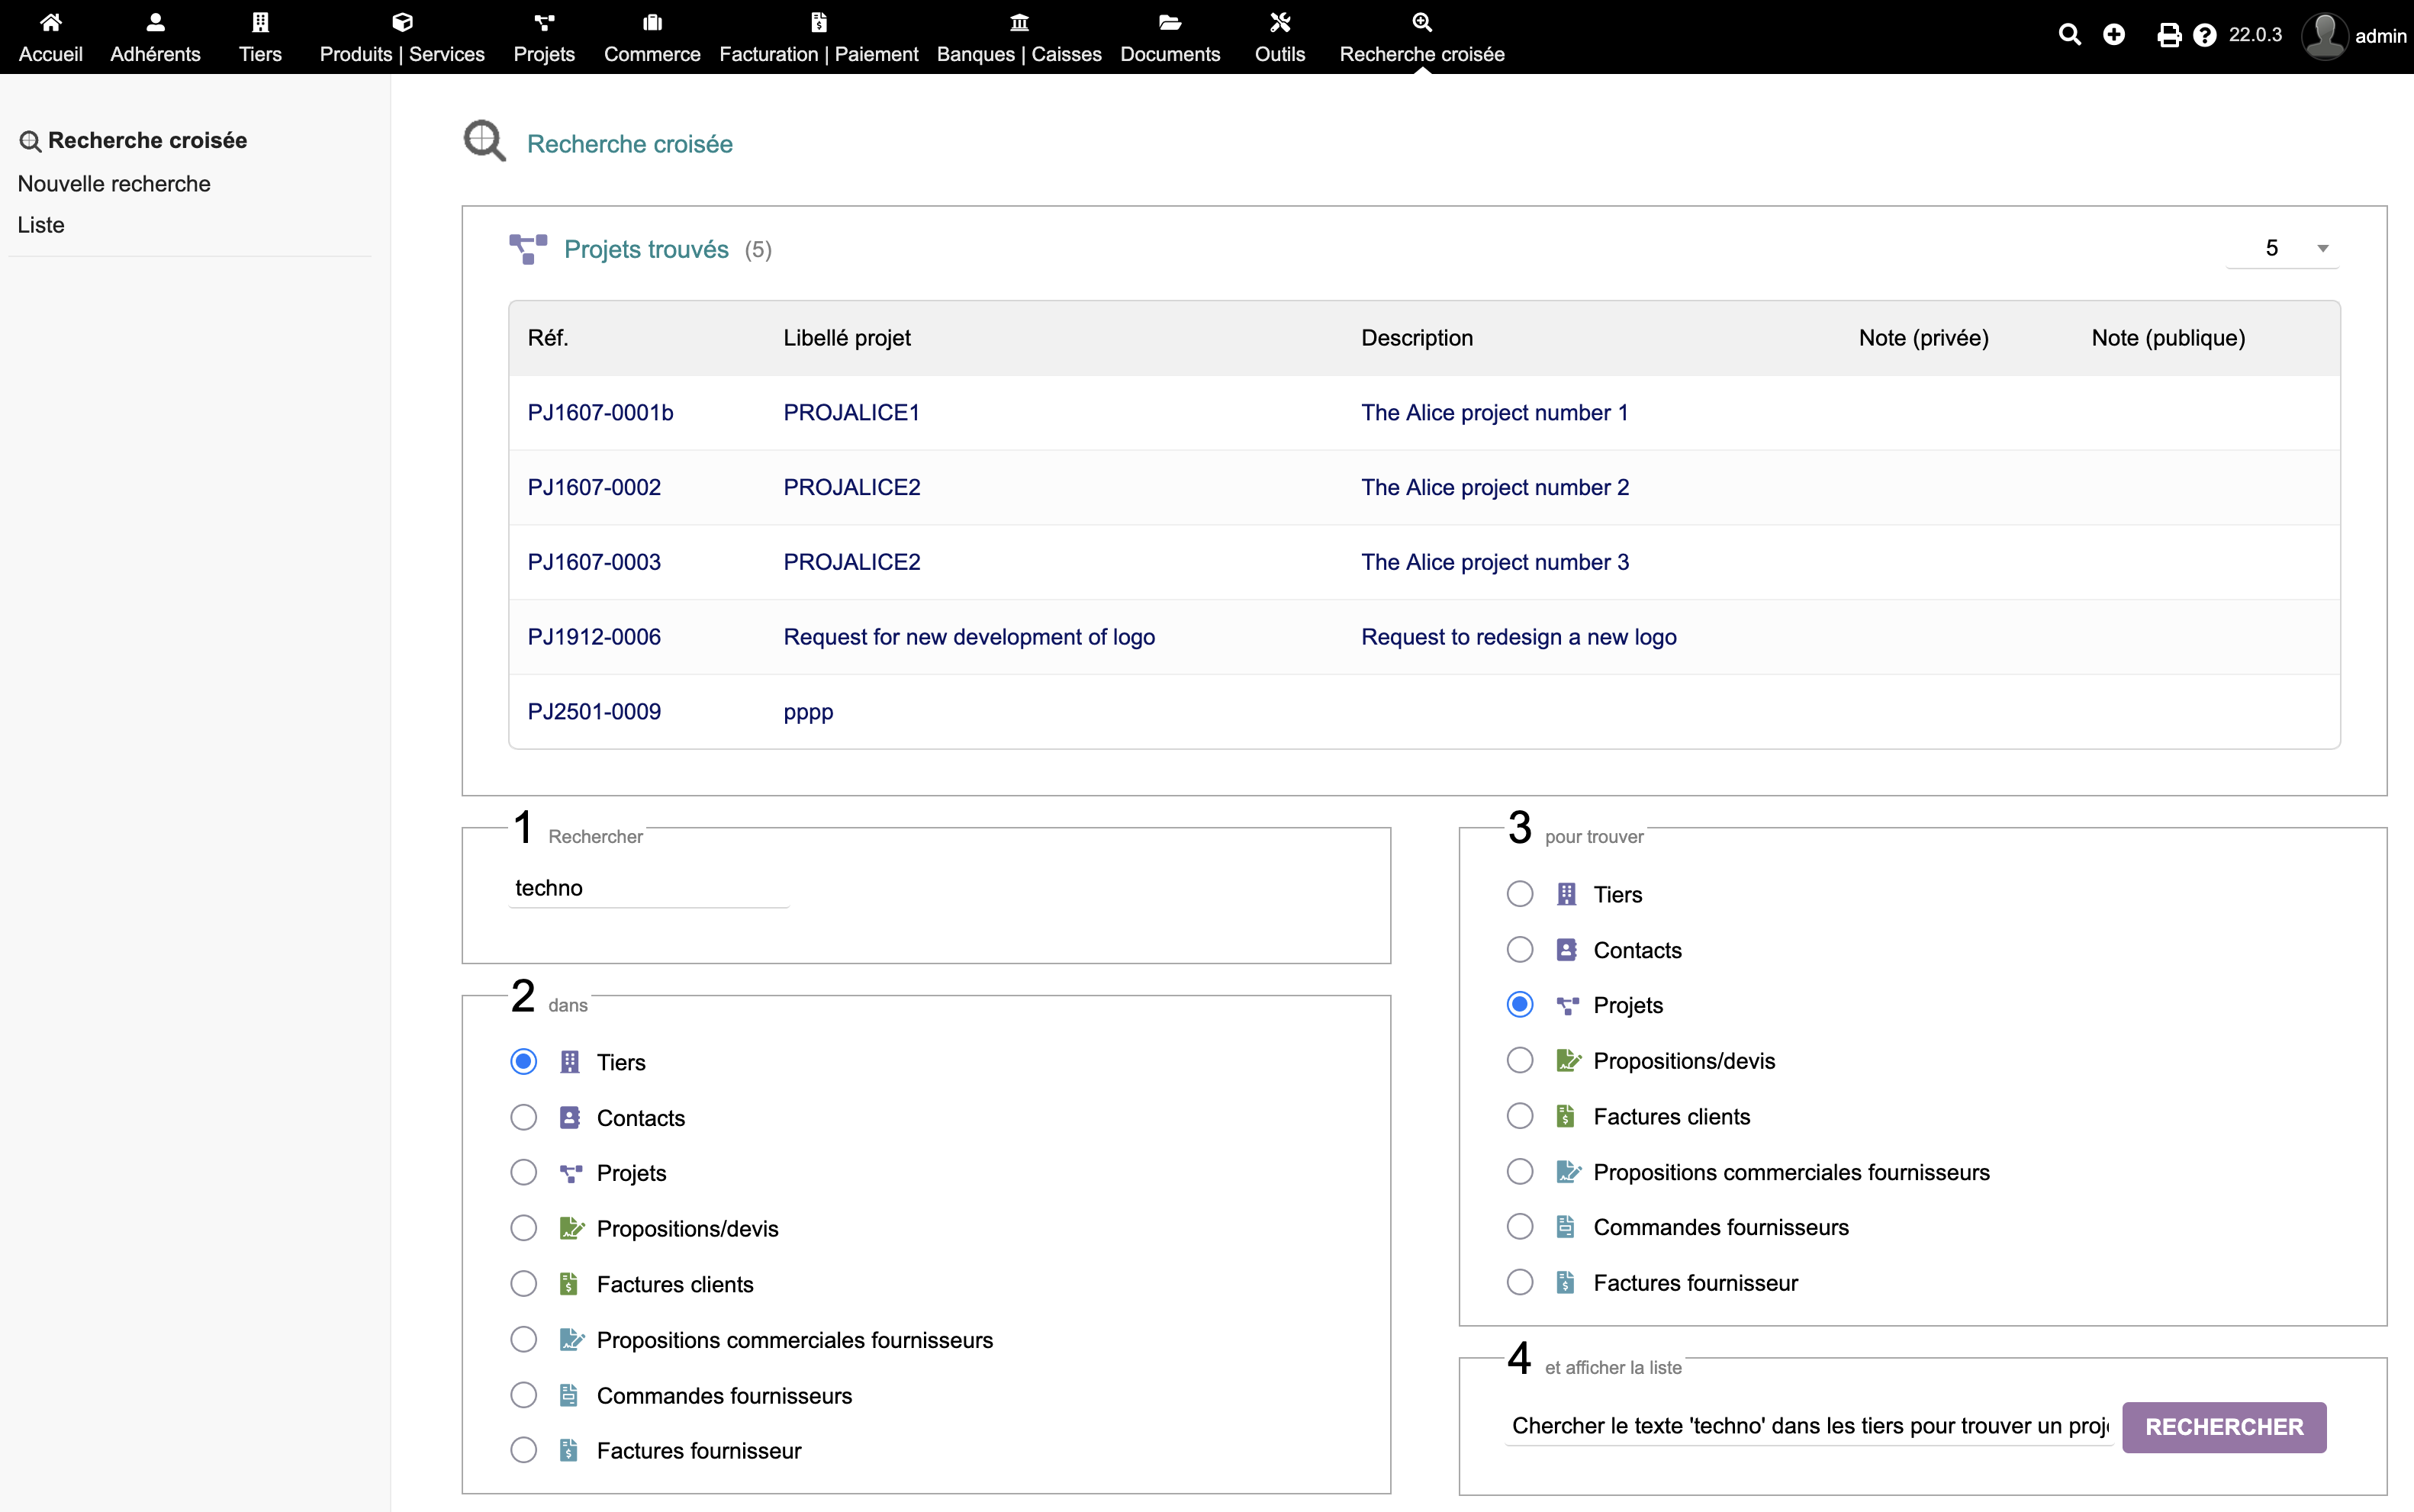This screenshot has width=2414, height=1512.
Task: Select Factures clients radio in 'pour trouver'
Action: 1519,1116
